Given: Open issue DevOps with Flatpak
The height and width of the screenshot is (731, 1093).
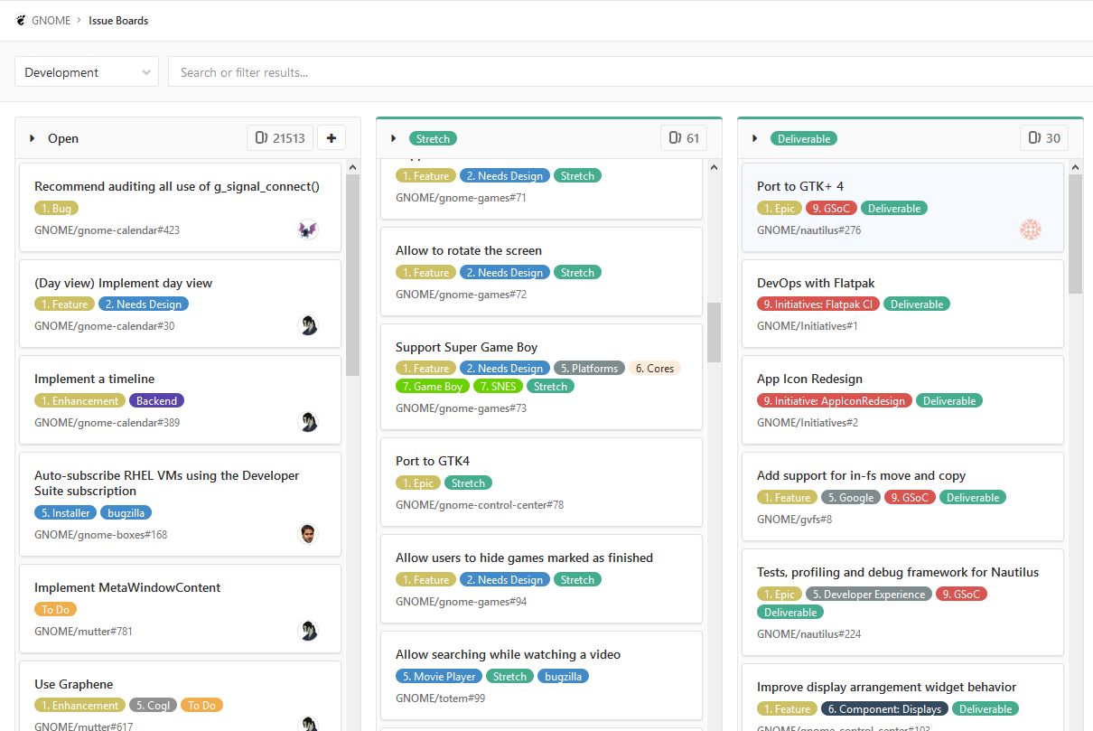Looking at the screenshot, I should [x=816, y=283].
